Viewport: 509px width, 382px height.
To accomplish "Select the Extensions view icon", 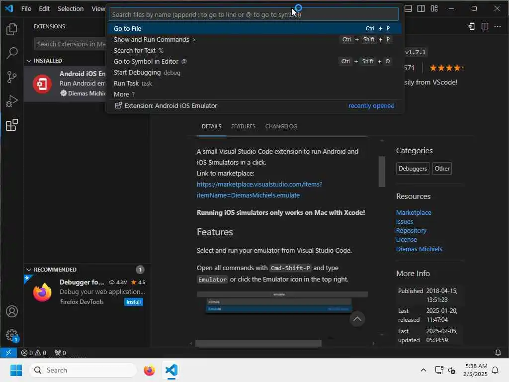I will [12, 125].
